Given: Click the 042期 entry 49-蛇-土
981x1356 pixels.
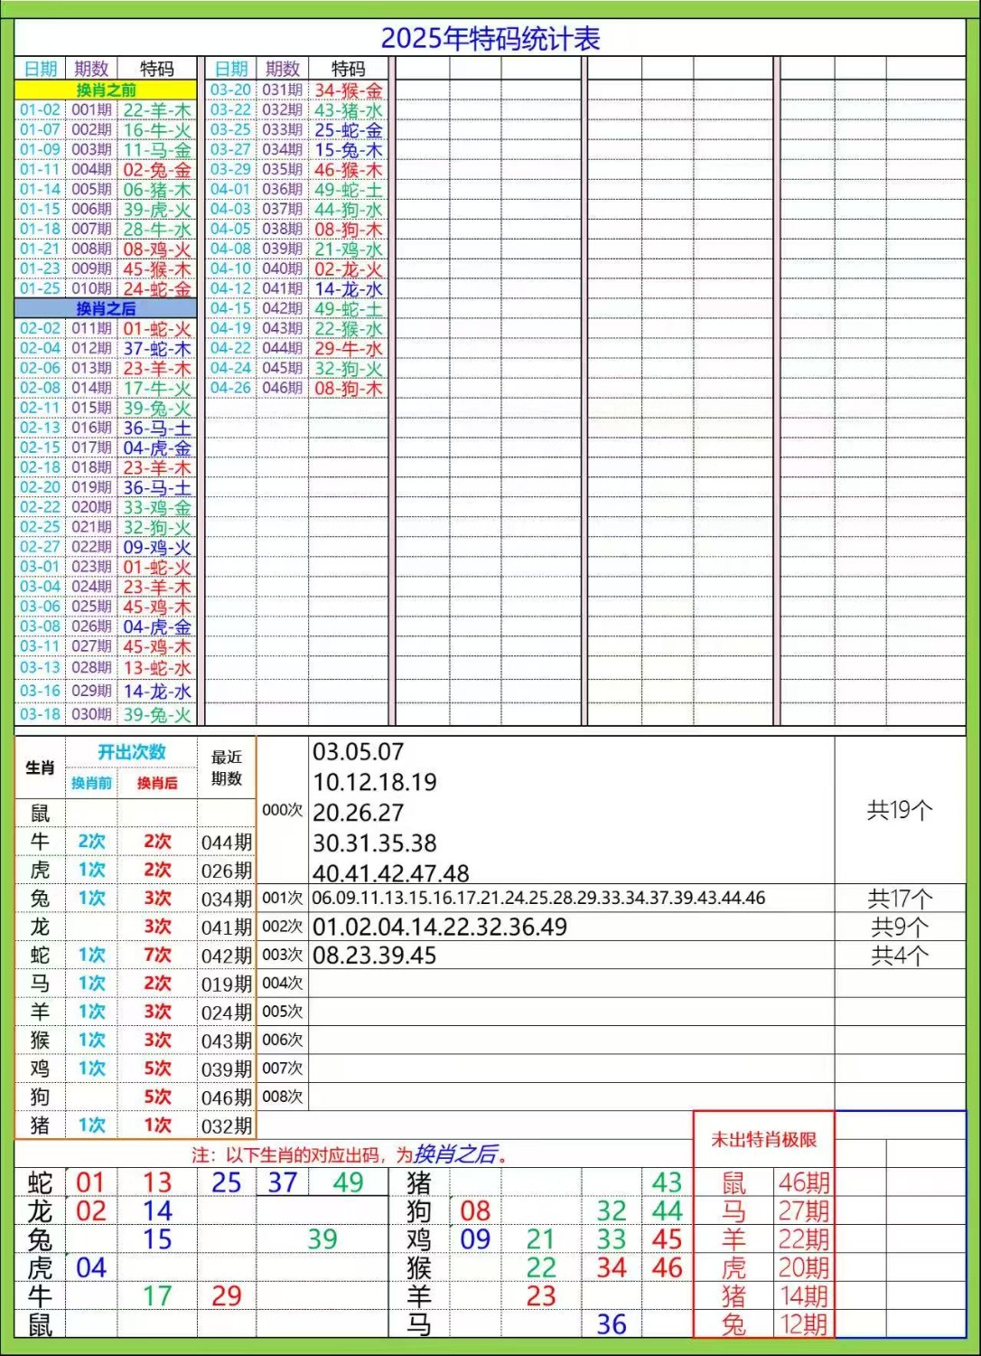Looking at the screenshot, I should pos(348,311).
